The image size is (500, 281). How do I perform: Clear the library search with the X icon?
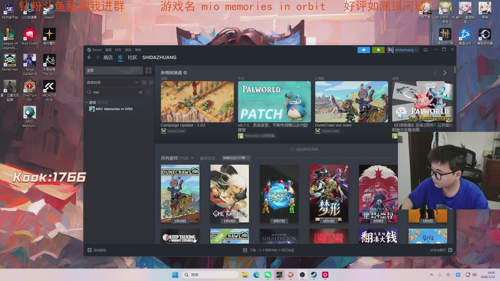pos(141,92)
